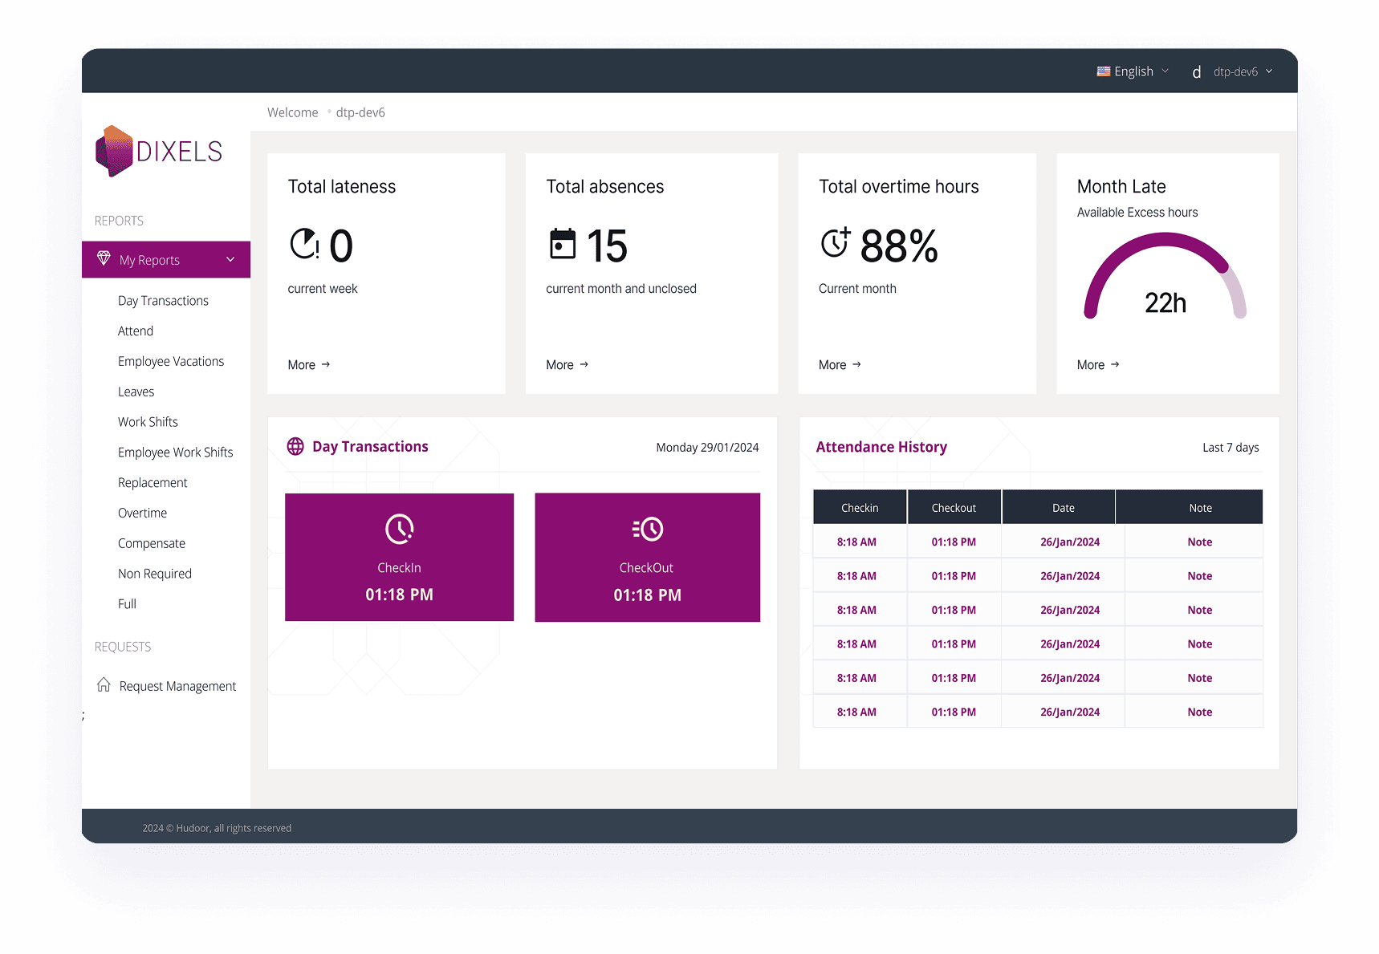
Task: Click Welcome in the breadcrumb
Action: pyautogui.click(x=292, y=112)
